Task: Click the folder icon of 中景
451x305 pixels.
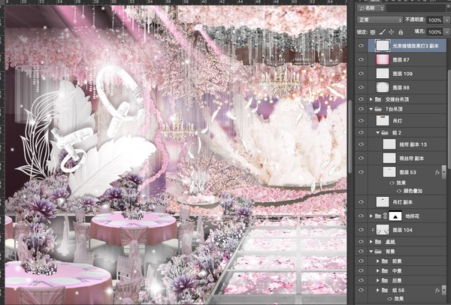Action: [x=385, y=271]
